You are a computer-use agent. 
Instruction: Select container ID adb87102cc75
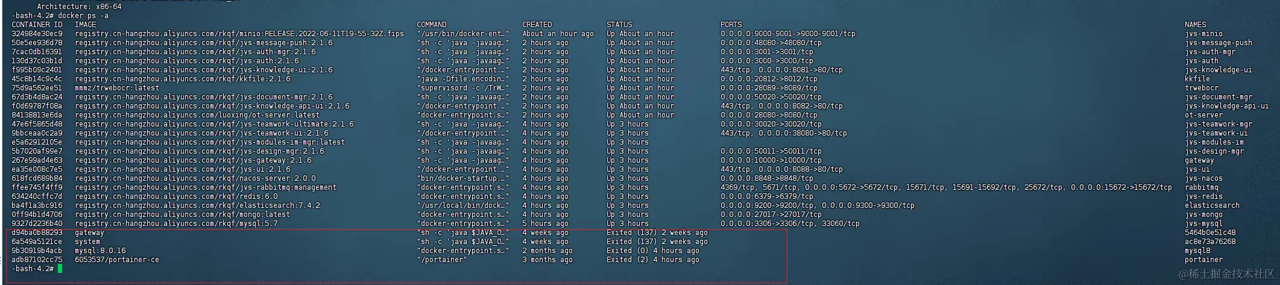pyautogui.click(x=37, y=260)
